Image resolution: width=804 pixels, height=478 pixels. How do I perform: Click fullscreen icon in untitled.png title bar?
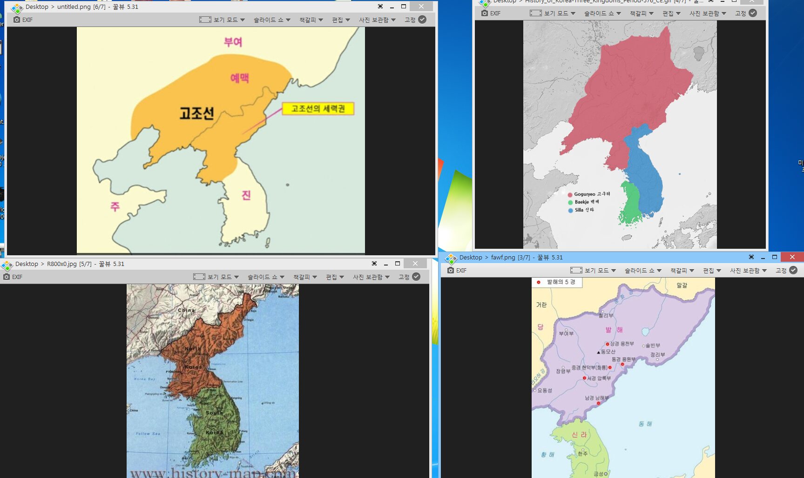coord(380,7)
